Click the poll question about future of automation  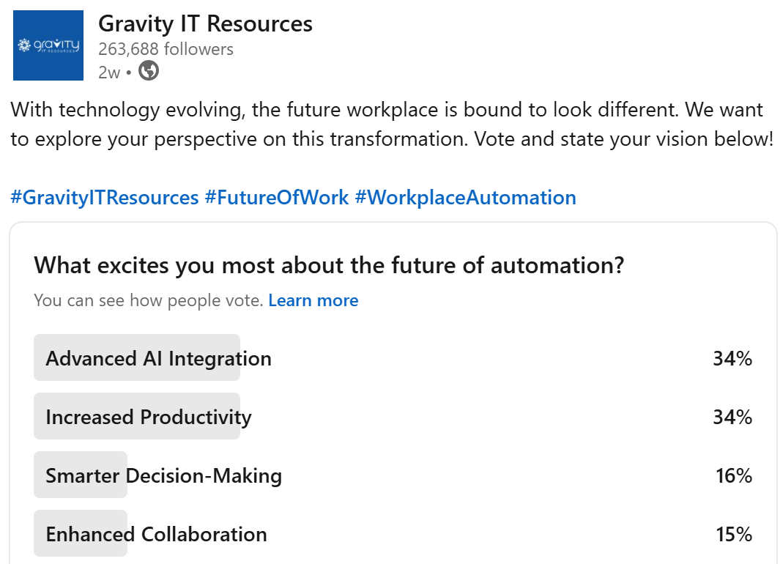point(329,264)
